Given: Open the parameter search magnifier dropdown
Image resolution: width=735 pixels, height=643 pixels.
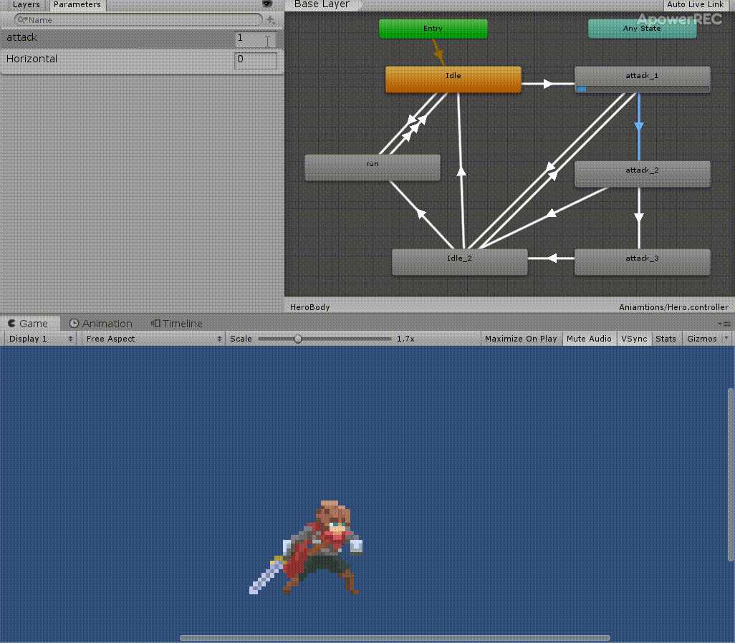Looking at the screenshot, I should pos(22,19).
